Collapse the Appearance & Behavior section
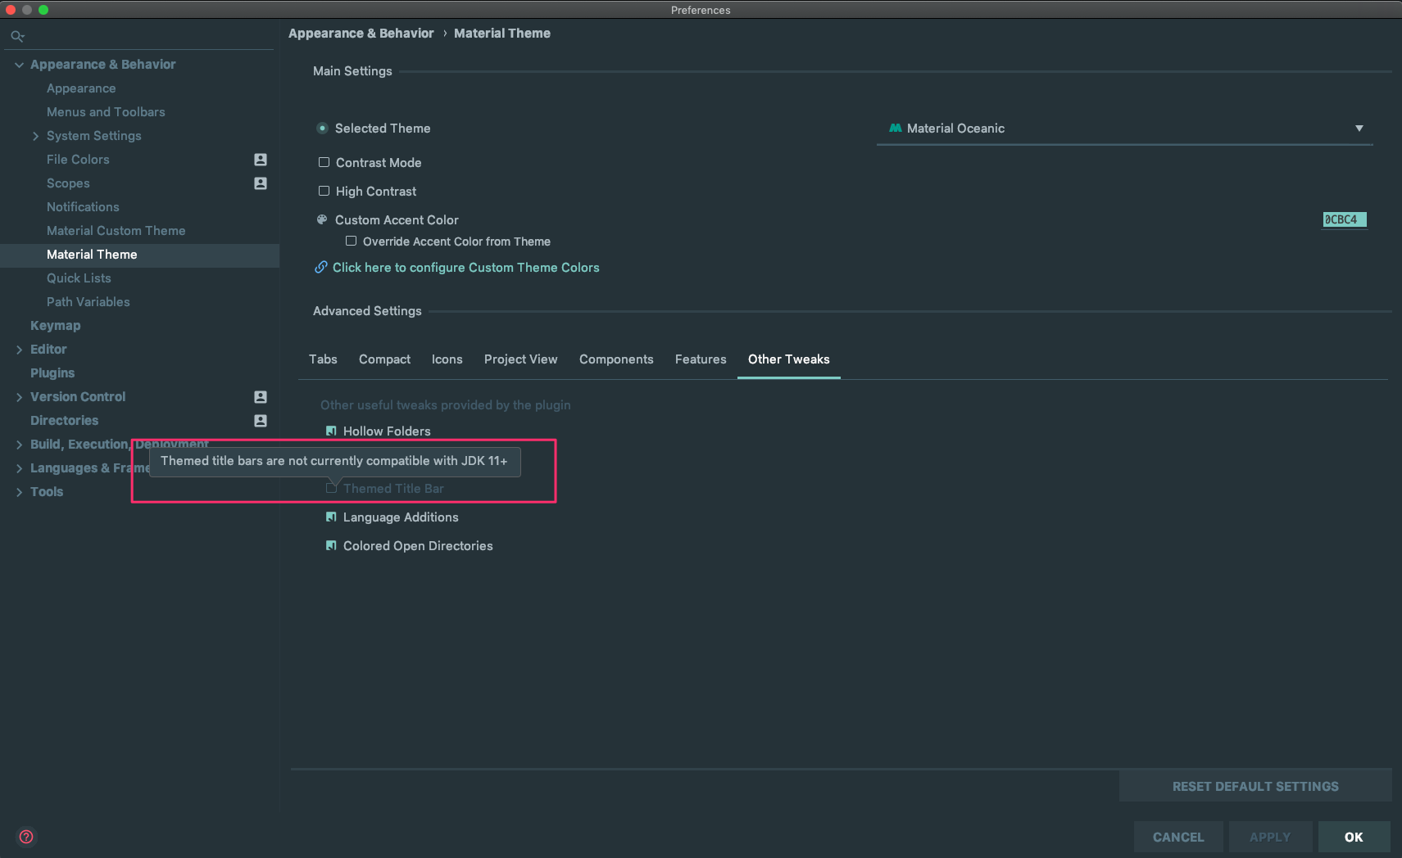 [x=19, y=65]
